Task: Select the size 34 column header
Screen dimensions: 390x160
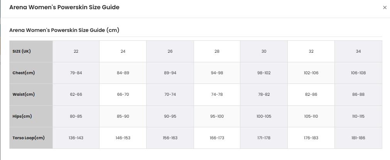Action: coord(358,52)
